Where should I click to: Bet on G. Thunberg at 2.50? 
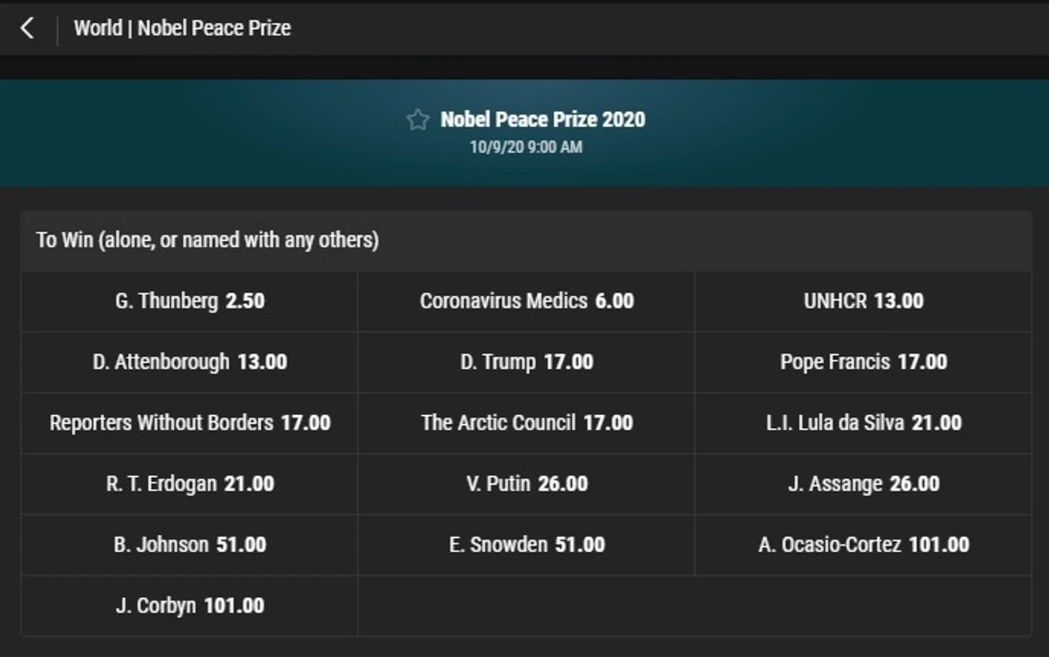click(190, 301)
